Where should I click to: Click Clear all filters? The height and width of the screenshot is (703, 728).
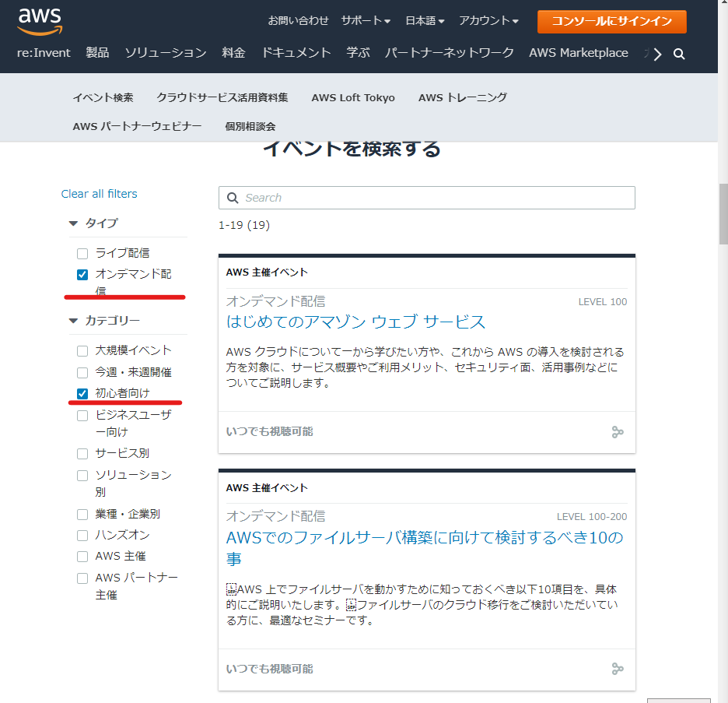point(100,194)
